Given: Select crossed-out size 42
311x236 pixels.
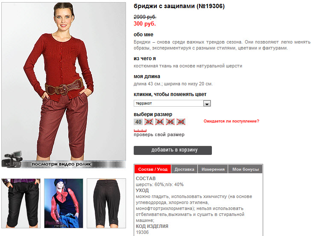Looking at the screenshot, I should 149,122.
